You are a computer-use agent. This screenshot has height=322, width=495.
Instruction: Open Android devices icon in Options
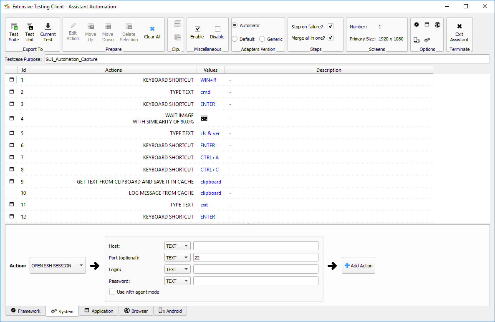coord(417,40)
